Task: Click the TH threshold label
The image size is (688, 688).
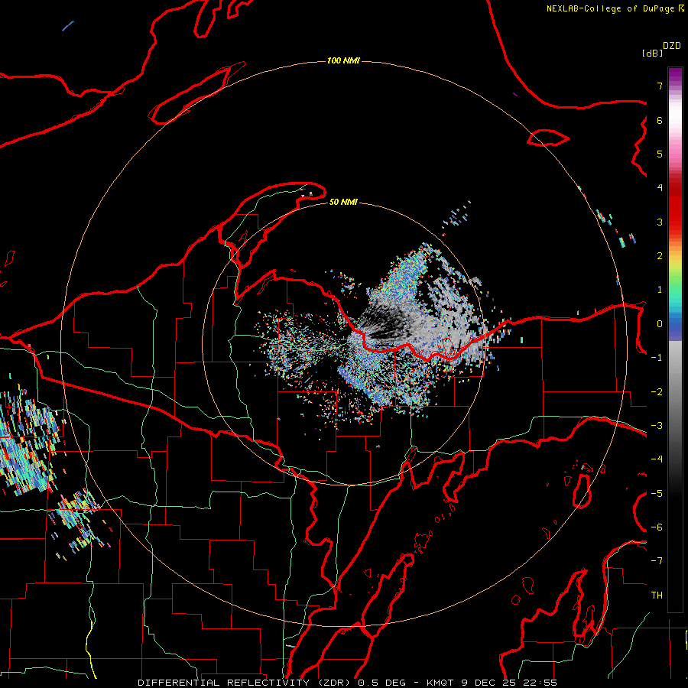Action: point(657,596)
